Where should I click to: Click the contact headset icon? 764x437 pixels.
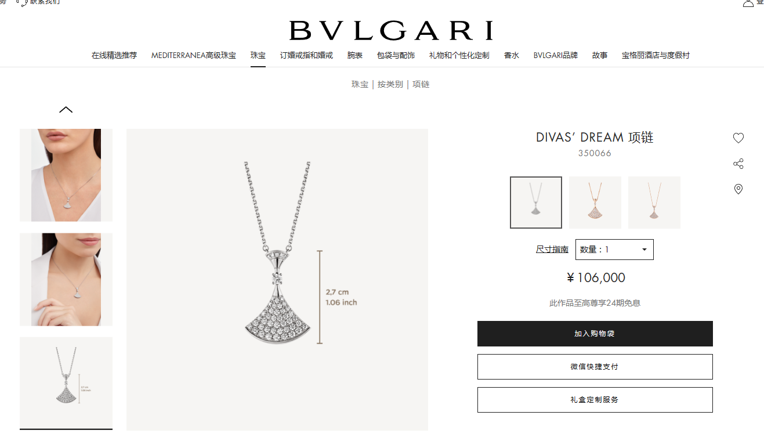[23, 2]
